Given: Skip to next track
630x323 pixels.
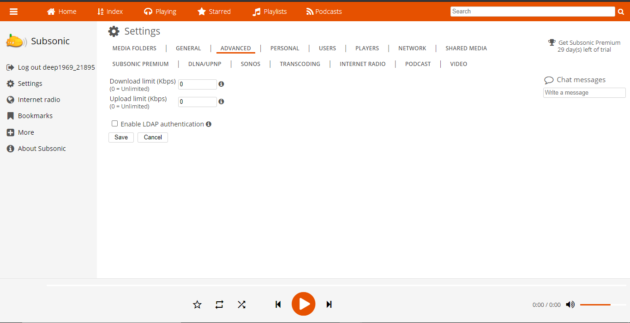Looking at the screenshot, I should pyautogui.click(x=329, y=305).
